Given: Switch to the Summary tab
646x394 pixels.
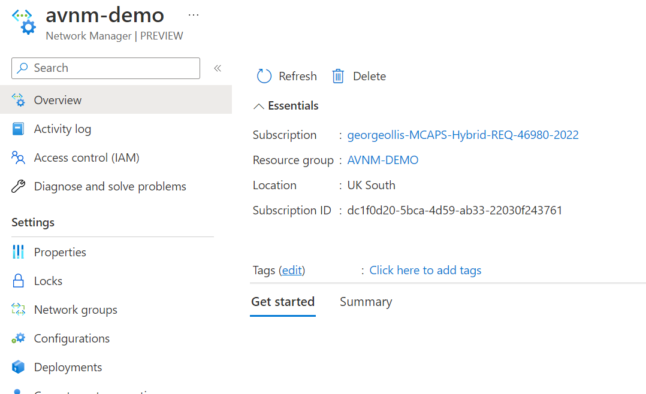Looking at the screenshot, I should (x=366, y=302).
